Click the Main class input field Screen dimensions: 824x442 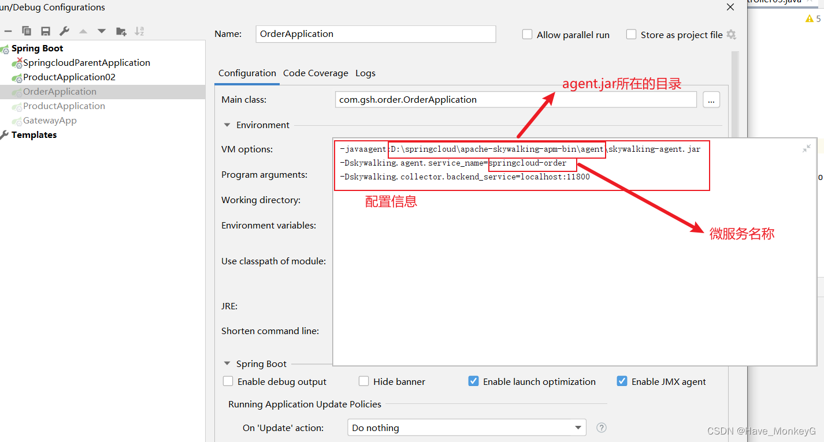[516, 100]
